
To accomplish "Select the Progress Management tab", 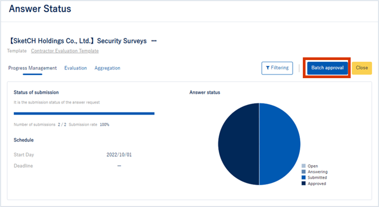I will pos(33,68).
